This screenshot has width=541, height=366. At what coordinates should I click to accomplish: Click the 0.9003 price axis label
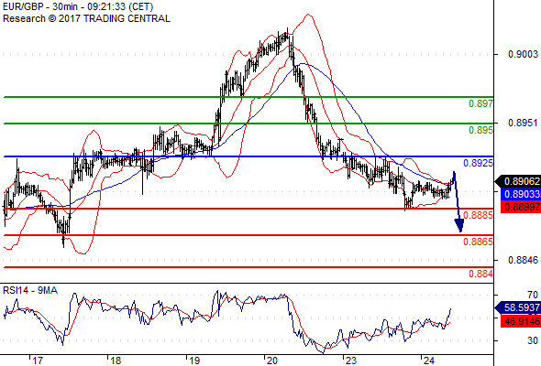pos(523,54)
